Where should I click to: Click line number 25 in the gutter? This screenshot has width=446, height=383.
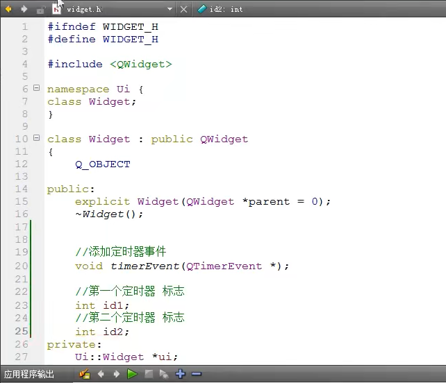(22, 331)
